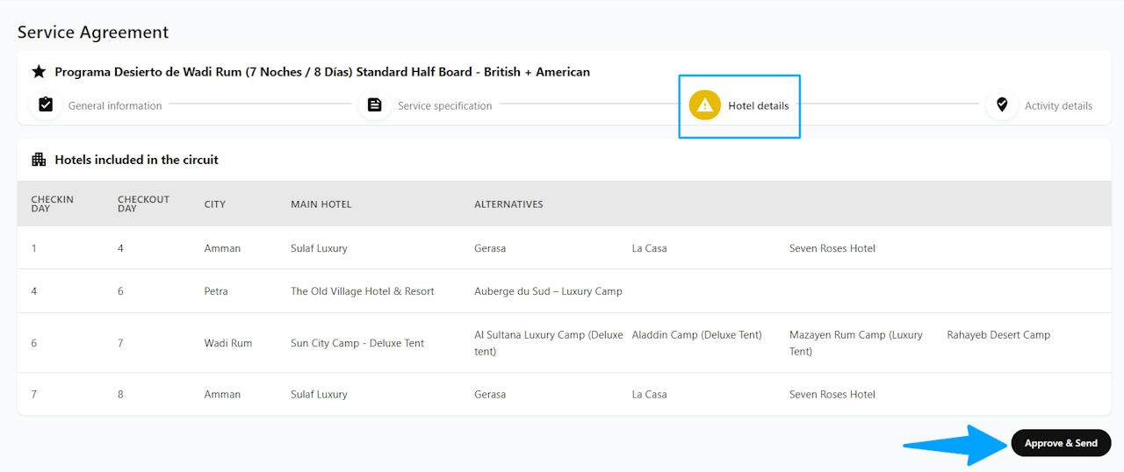Click the Petra city cell
The image size is (1124, 472).
(216, 291)
